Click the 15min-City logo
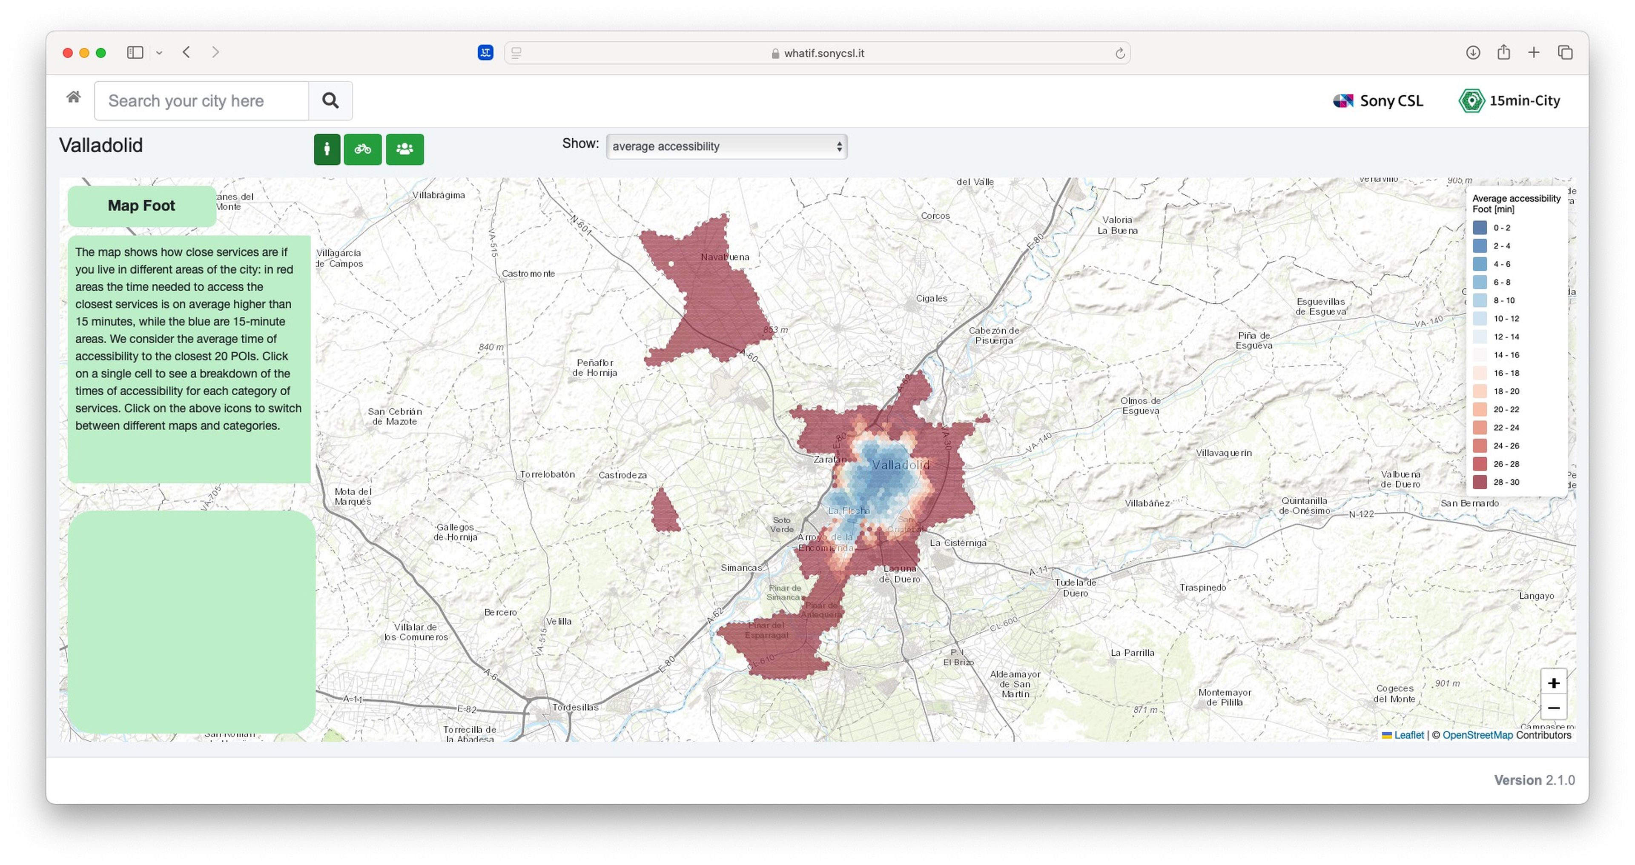The height and width of the screenshot is (865, 1635). 1509,101
